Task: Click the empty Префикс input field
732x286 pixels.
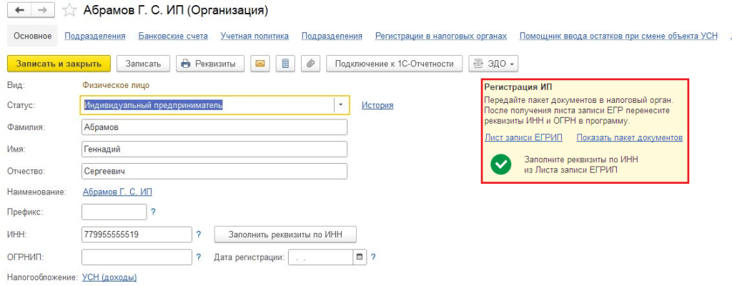Action: click(x=114, y=212)
